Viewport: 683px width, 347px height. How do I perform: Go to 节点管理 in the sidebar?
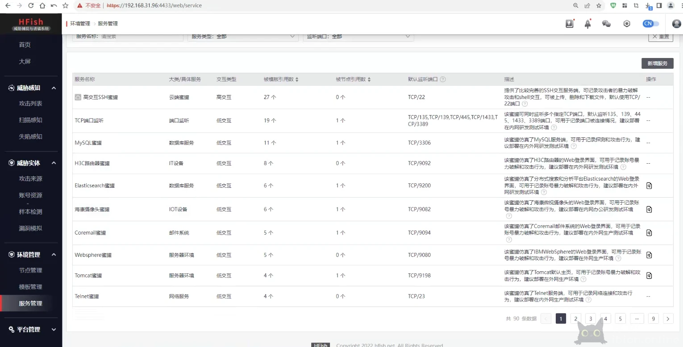pyautogui.click(x=30, y=270)
